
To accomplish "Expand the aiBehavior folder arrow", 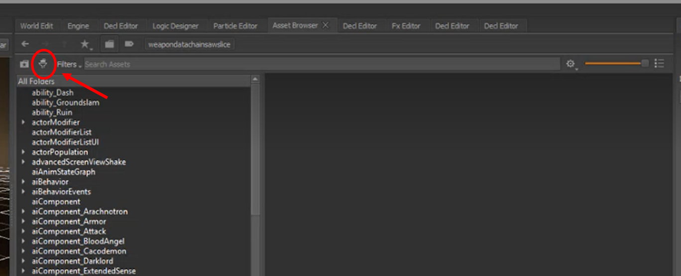I will point(23,182).
